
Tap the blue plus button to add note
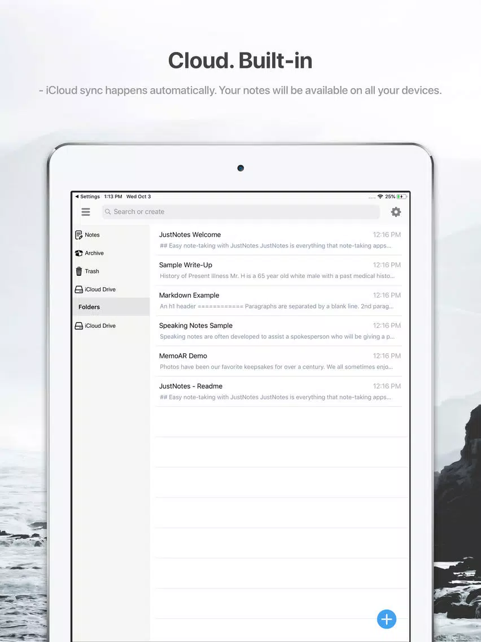point(387,619)
